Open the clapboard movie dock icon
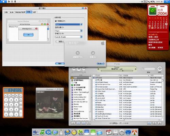The width and height of the screenshot is (170, 136). point(99,132)
